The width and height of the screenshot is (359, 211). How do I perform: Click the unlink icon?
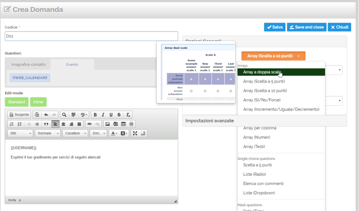(97, 124)
